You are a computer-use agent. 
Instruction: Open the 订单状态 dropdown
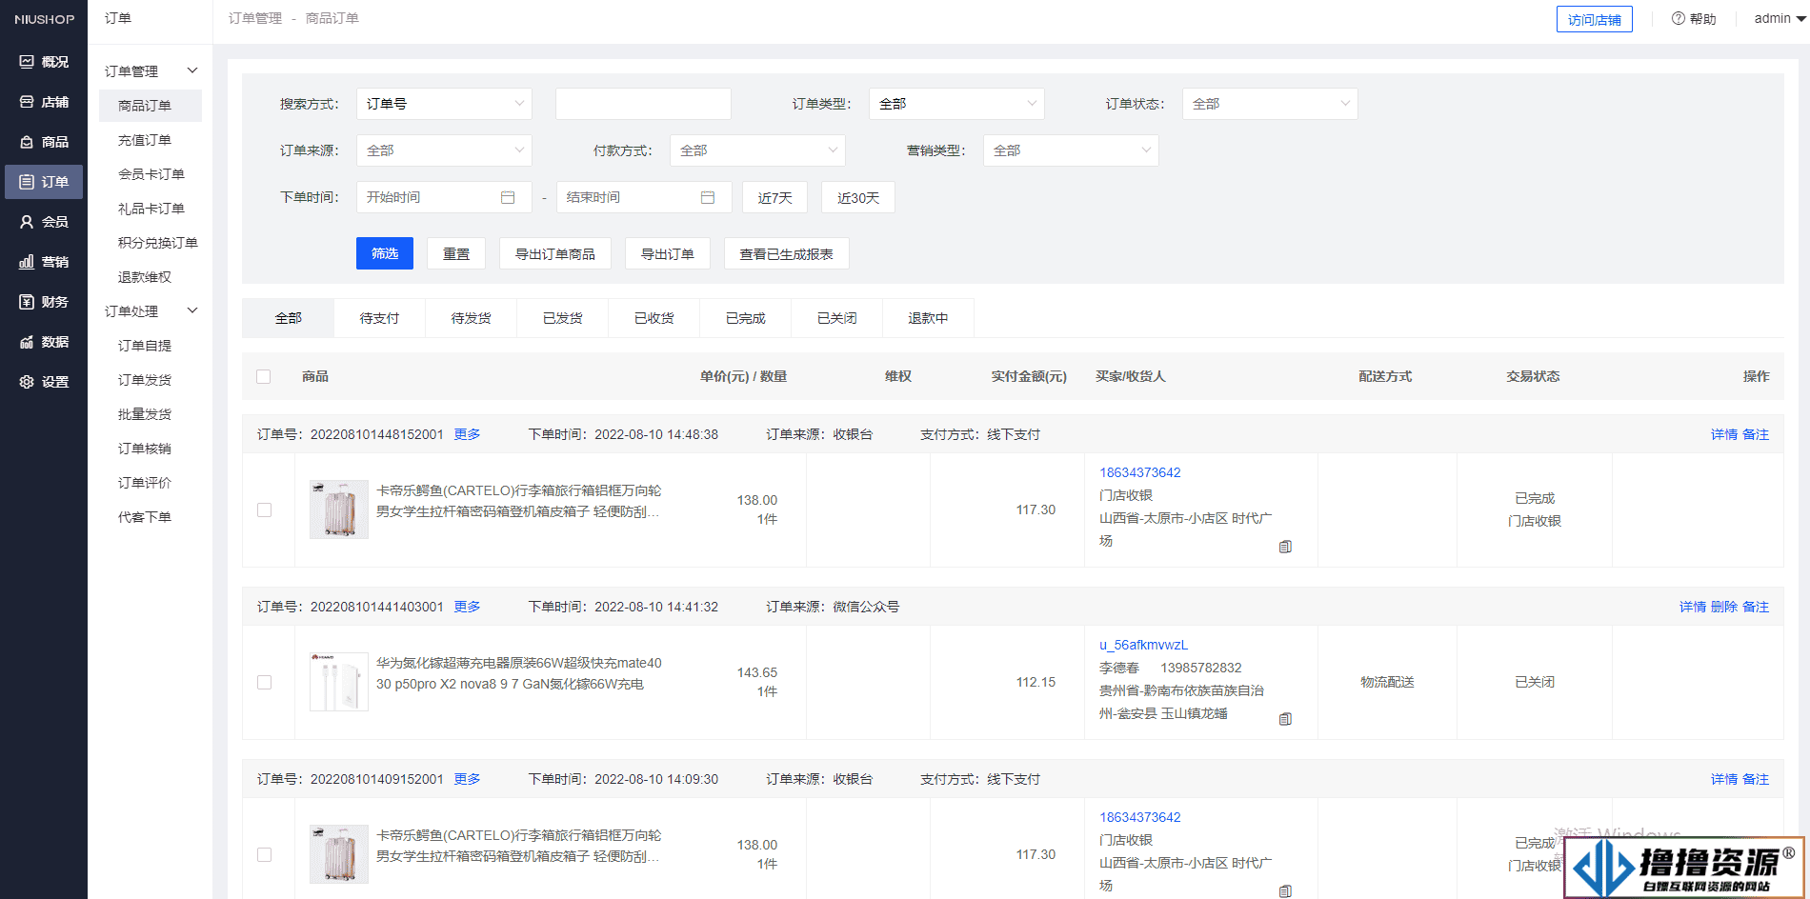click(1270, 104)
